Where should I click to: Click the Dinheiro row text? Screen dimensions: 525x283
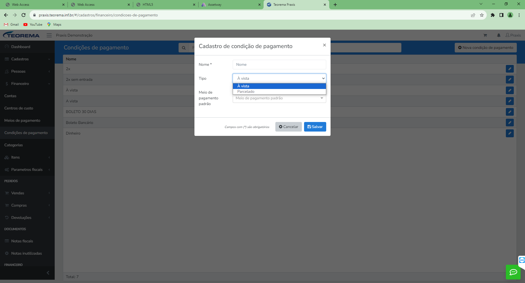[x=73, y=133]
